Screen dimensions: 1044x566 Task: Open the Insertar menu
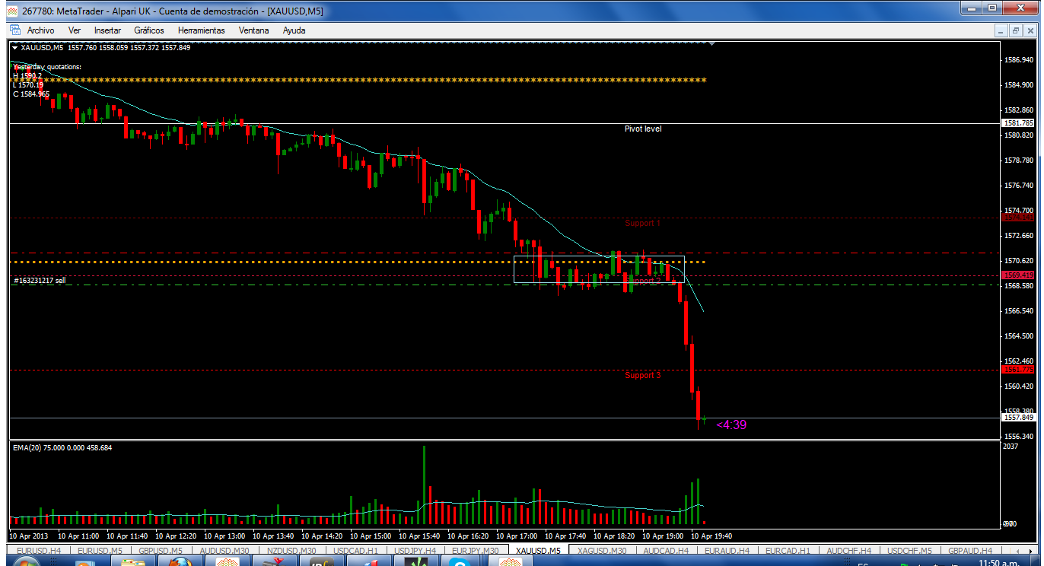pos(107,30)
